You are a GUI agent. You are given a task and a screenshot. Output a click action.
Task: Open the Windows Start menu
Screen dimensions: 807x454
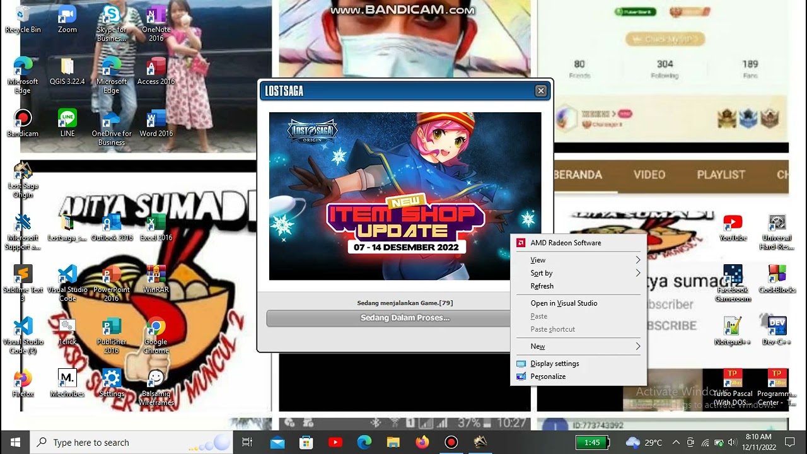coord(15,442)
